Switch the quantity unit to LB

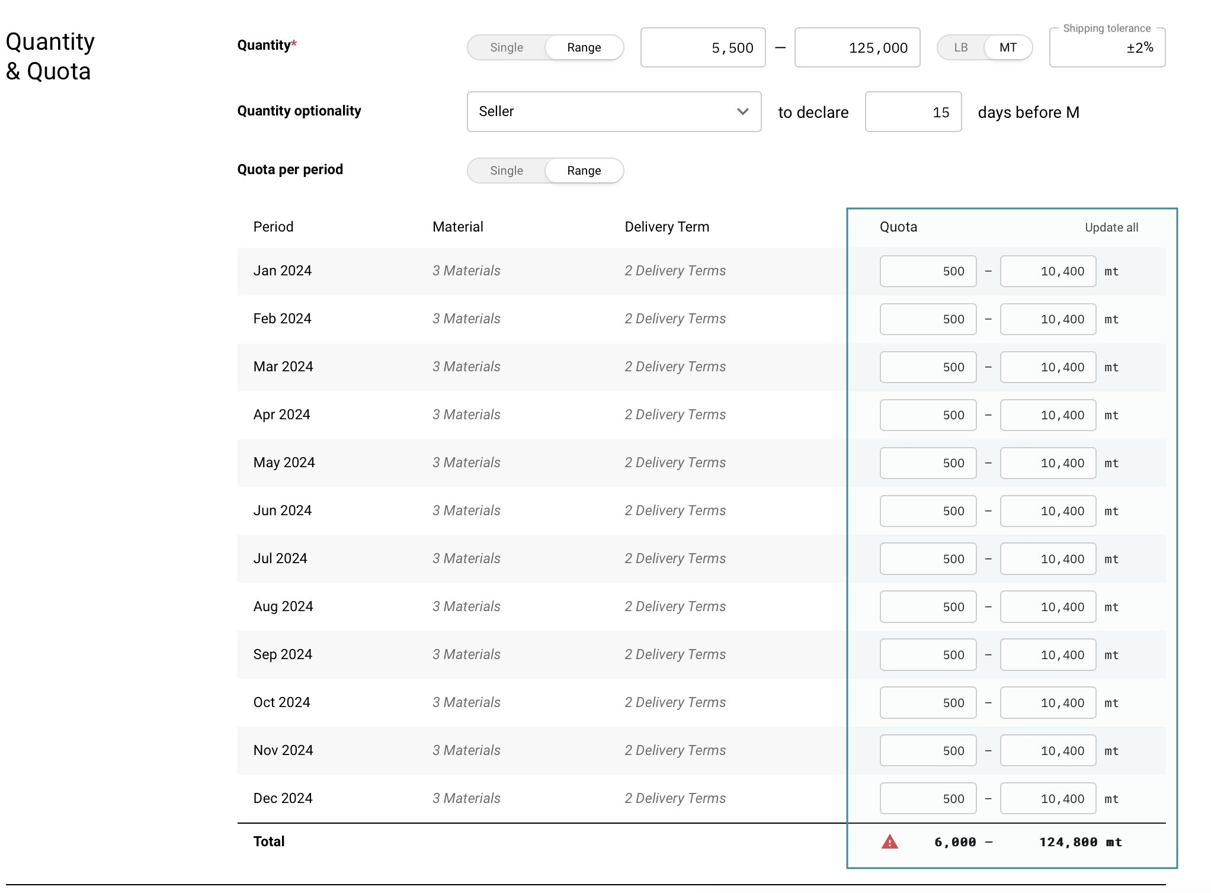[x=960, y=47]
